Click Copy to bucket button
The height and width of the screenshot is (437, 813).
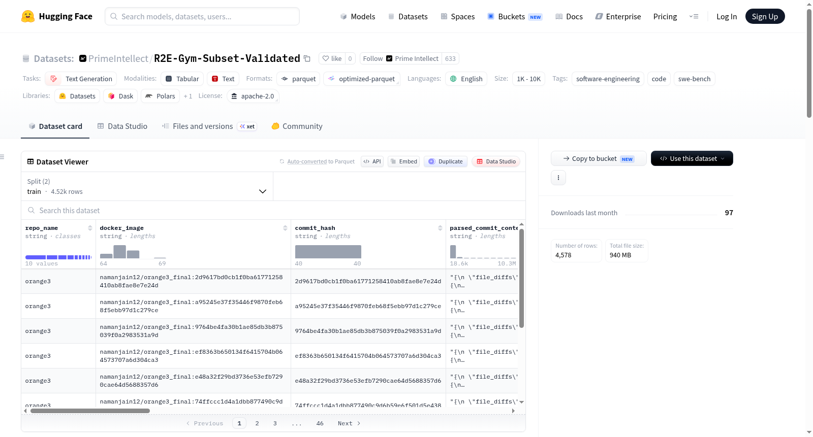coord(599,158)
